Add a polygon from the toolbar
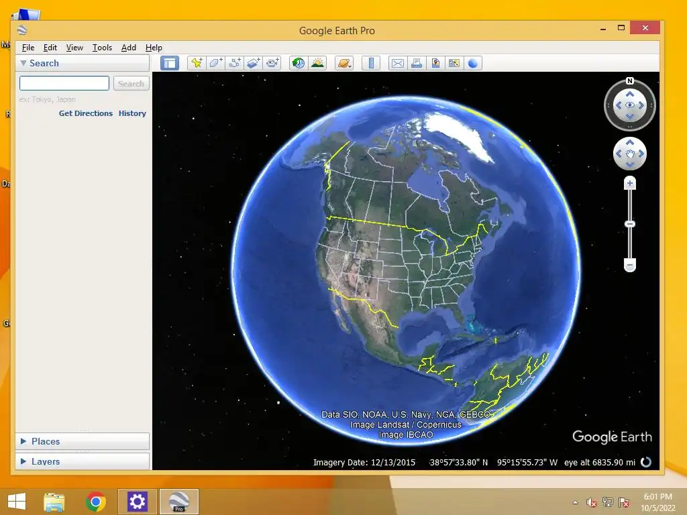This screenshot has width=687, height=515. coord(215,63)
